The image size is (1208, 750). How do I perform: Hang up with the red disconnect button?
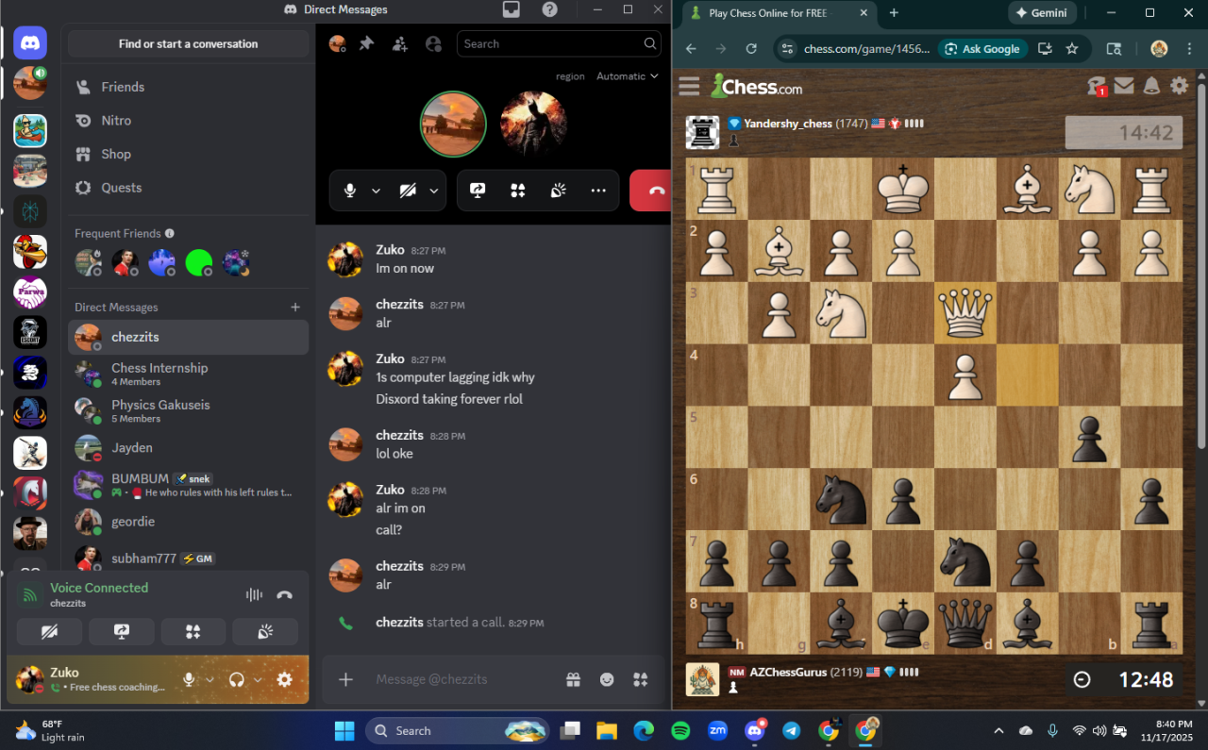coord(651,191)
